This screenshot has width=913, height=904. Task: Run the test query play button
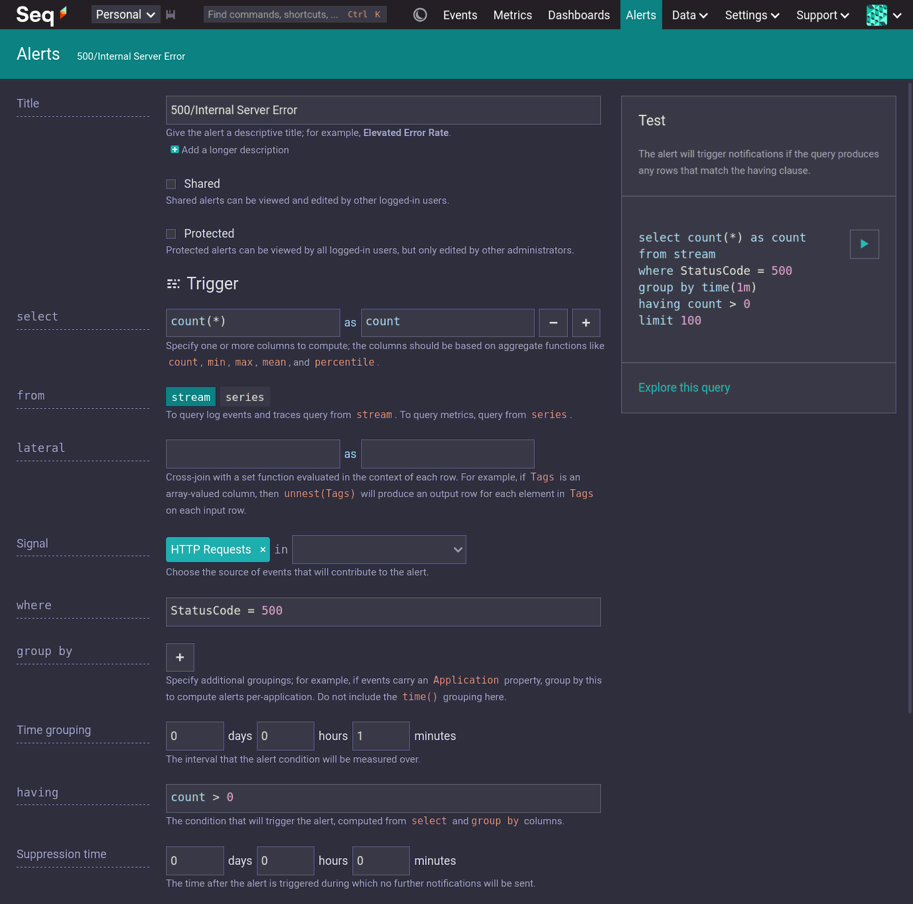click(x=864, y=244)
